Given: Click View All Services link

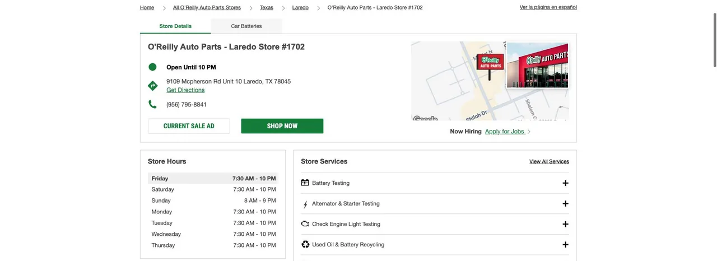Looking at the screenshot, I should pos(549,161).
